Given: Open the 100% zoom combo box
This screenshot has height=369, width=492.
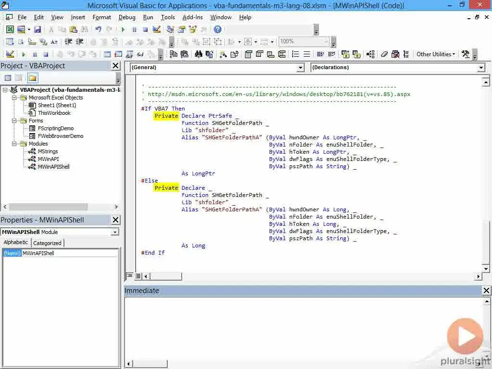Looking at the screenshot, I should click(304, 41).
